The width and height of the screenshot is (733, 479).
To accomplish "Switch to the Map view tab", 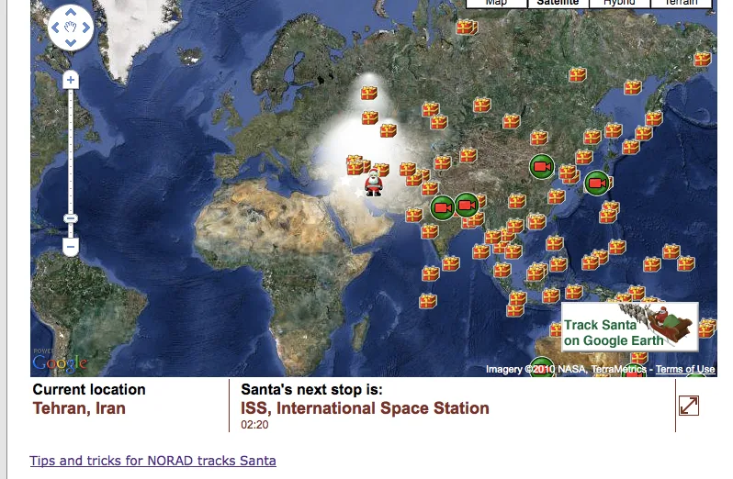I will (x=496, y=3).
